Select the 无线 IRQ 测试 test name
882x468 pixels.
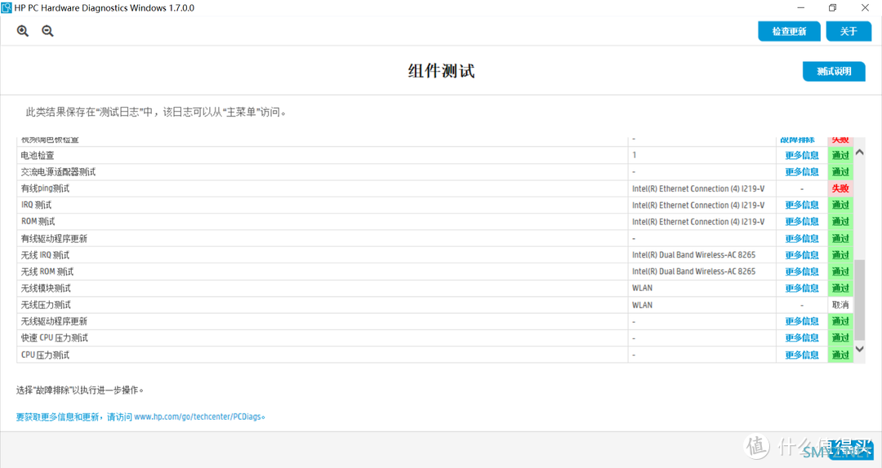(46, 255)
